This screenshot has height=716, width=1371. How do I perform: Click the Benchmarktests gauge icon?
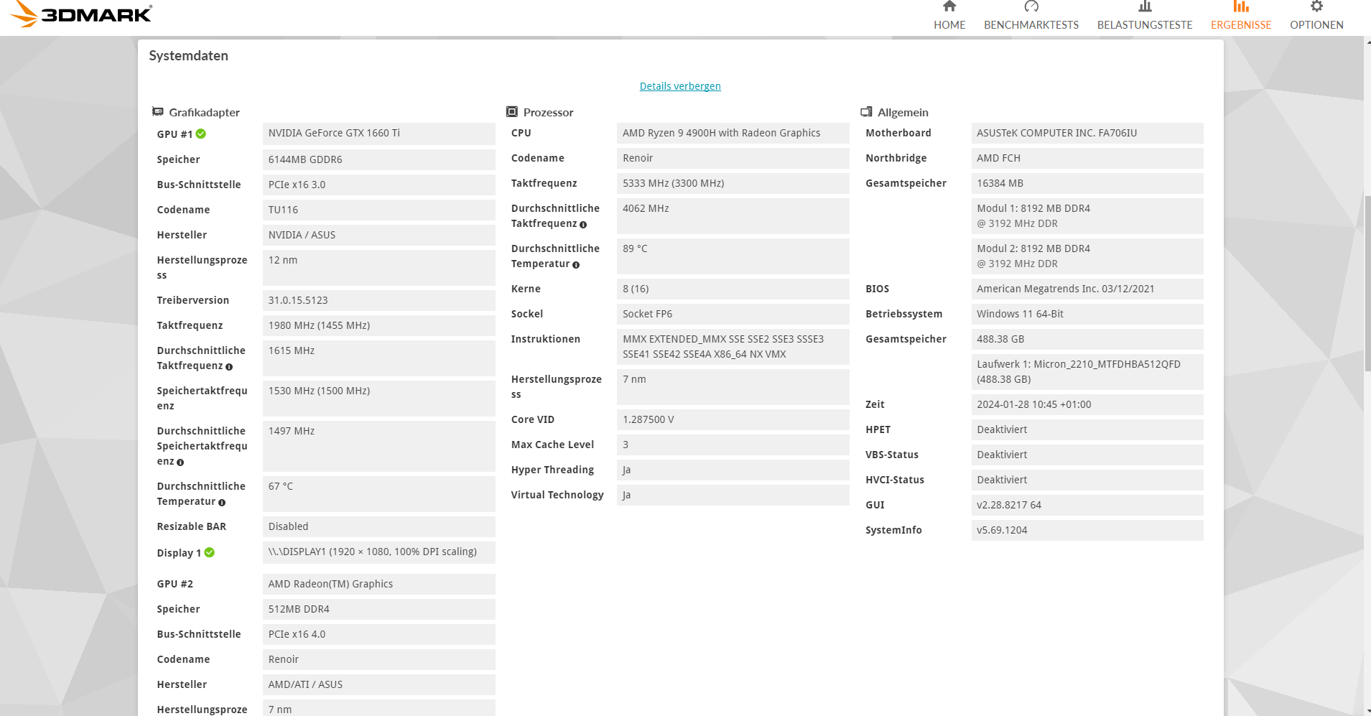(x=1031, y=6)
